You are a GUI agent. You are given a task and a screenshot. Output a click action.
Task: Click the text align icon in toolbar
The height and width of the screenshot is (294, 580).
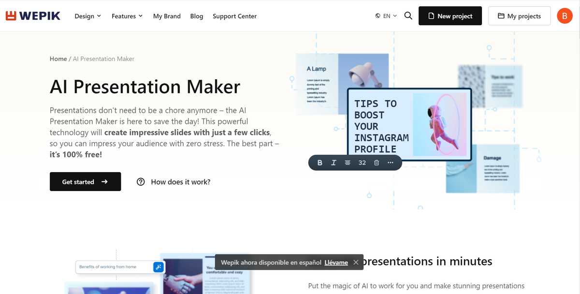348,162
